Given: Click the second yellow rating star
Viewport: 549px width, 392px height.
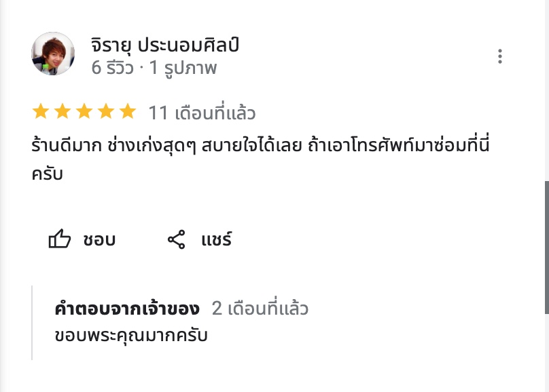Looking at the screenshot, I should (x=62, y=111).
